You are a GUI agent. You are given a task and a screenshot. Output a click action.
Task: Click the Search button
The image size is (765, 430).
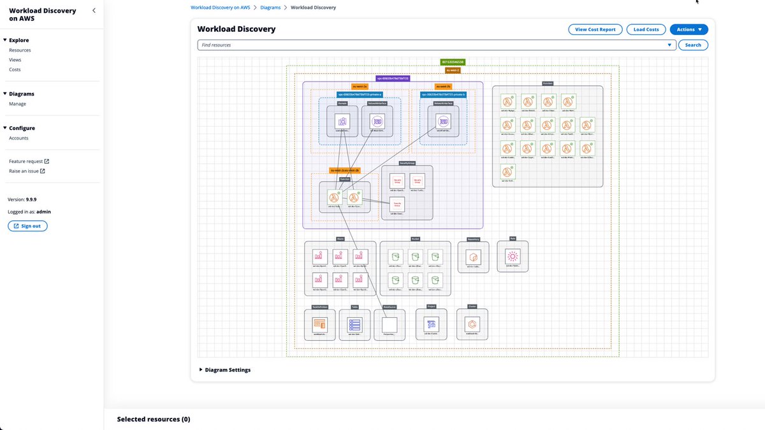(x=693, y=45)
